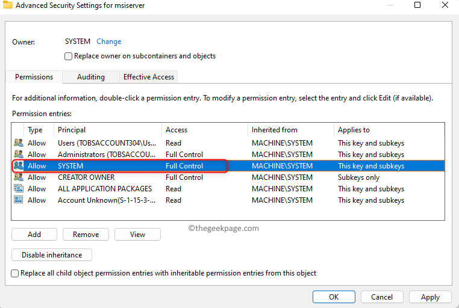Click the user icon beside the SYSTEM entry
This screenshot has width=459, height=308.
[x=18, y=166]
